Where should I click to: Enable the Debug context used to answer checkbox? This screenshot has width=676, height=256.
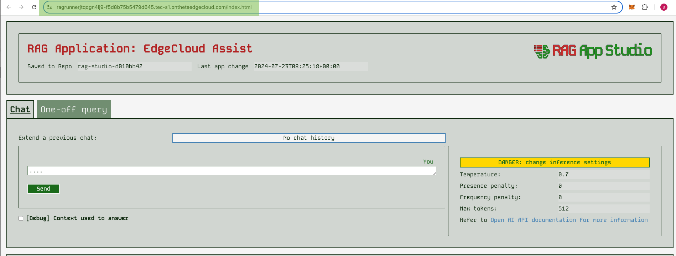click(21, 218)
